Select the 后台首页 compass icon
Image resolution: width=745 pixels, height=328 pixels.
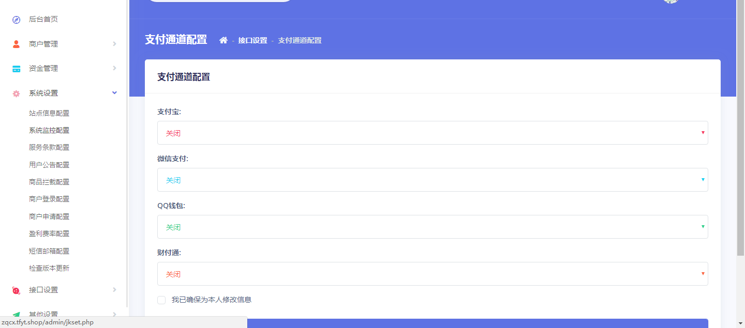pos(16,19)
